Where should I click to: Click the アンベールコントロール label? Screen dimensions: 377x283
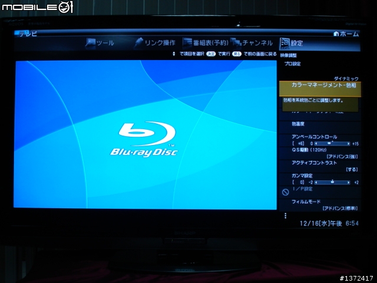point(314,137)
